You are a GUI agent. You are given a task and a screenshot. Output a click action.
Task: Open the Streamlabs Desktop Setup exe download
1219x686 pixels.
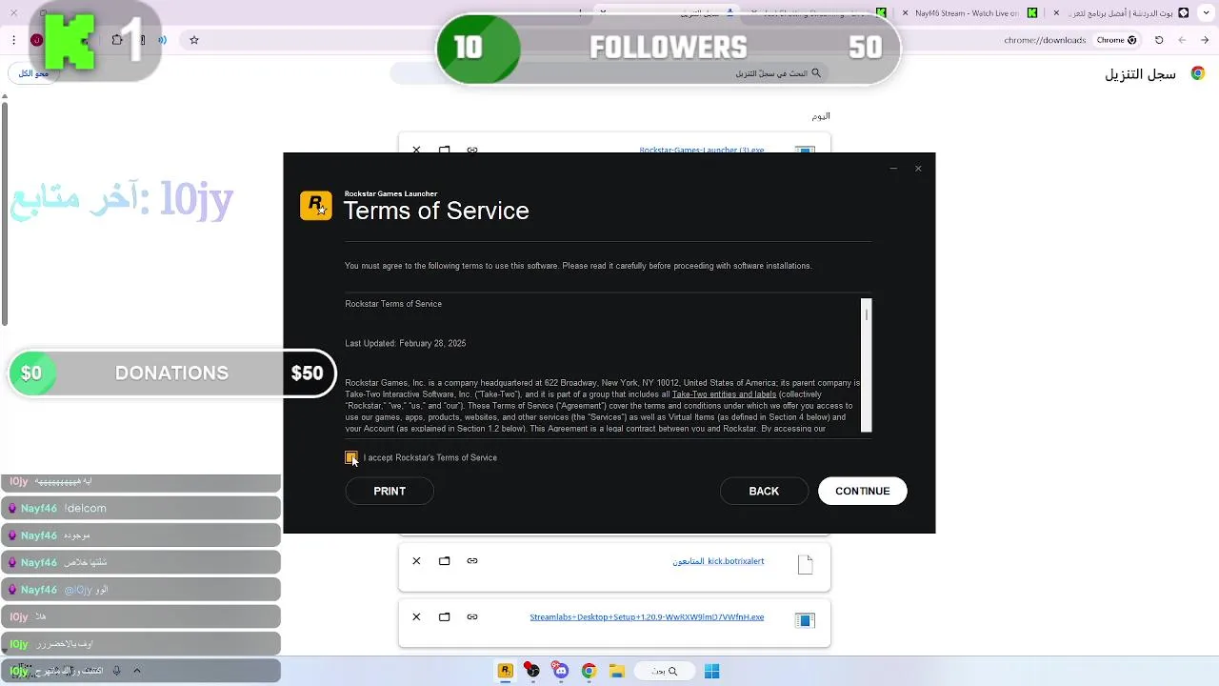647,617
